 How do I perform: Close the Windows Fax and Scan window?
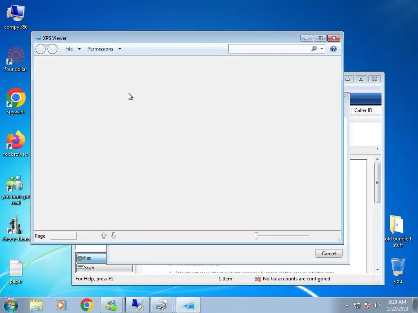tap(374, 79)
